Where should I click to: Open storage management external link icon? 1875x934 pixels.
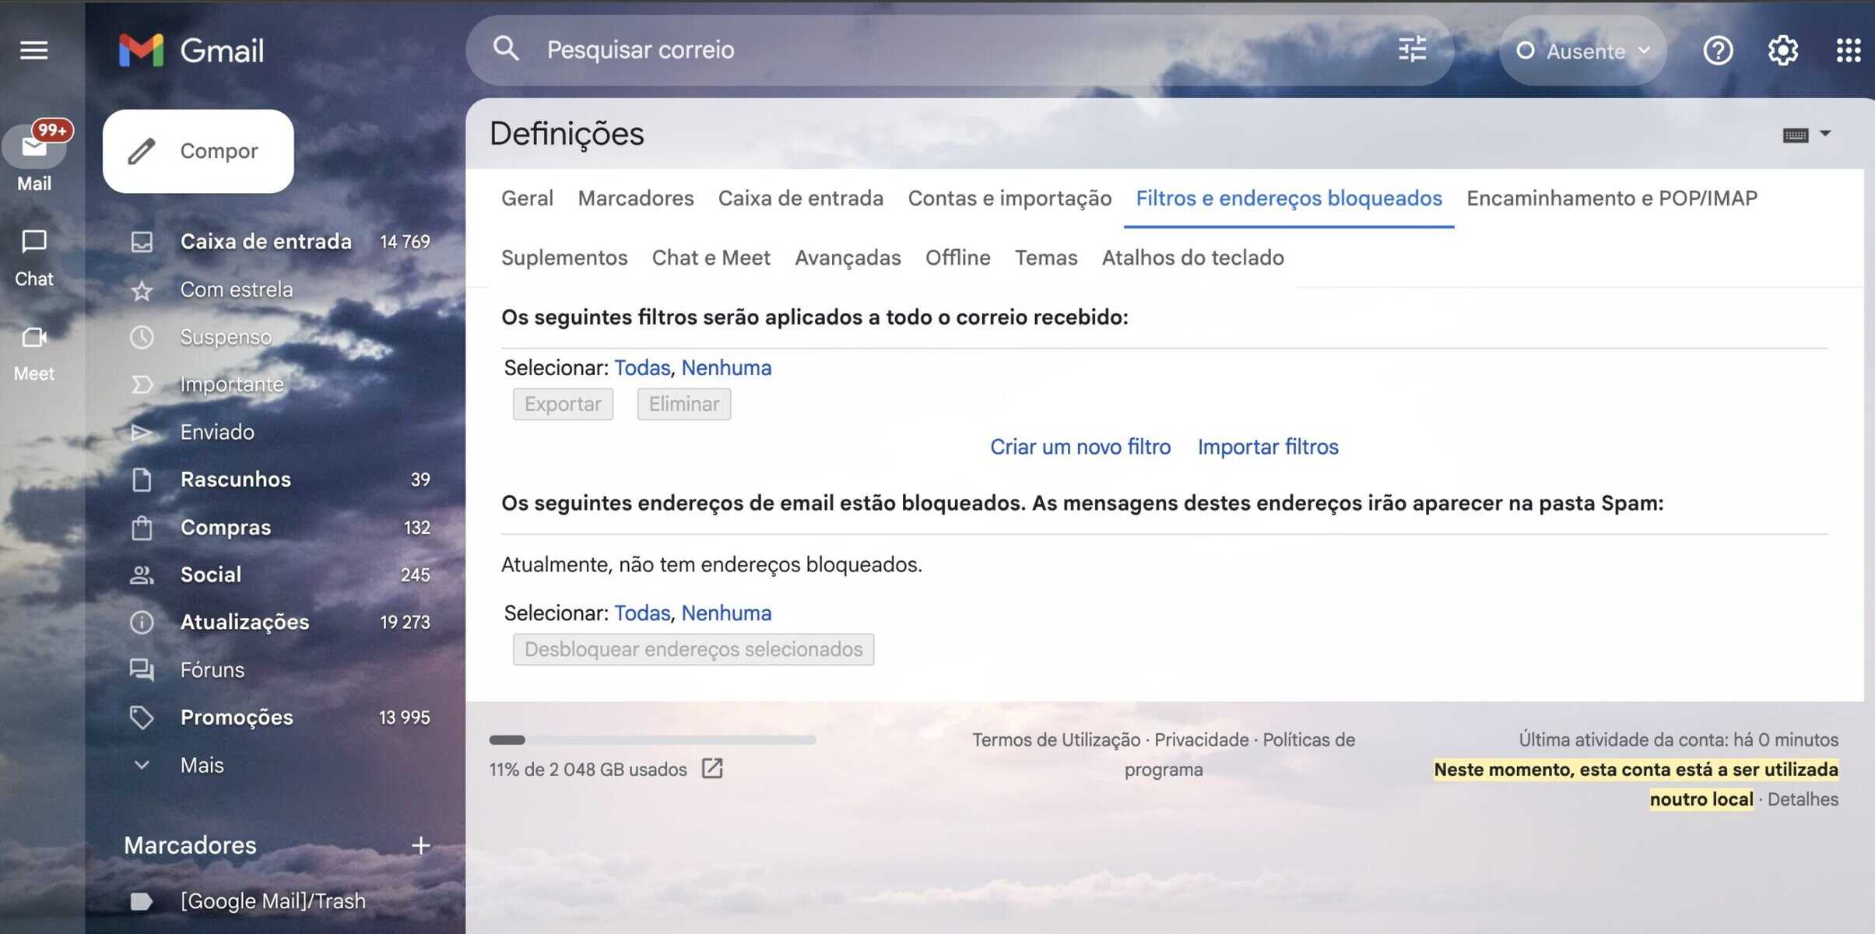point(712,769)
